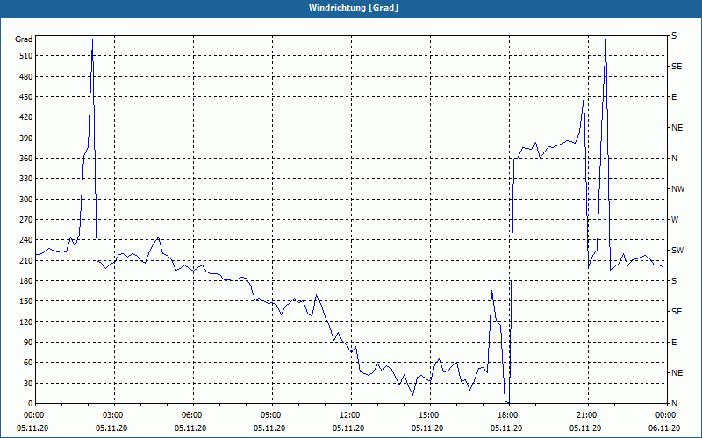Pick the 180 value on the Grad axis
Screen dimensions: 702x438
click(x=26, y=281)
